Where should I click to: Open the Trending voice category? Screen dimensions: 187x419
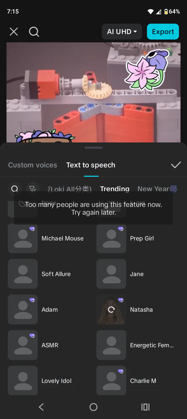click(115, 189)
